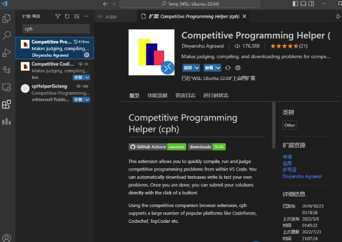This screenshot has width=342, height=242.
Task: Close the Competitive Programming Helper tab
Action: pos(244,16)
